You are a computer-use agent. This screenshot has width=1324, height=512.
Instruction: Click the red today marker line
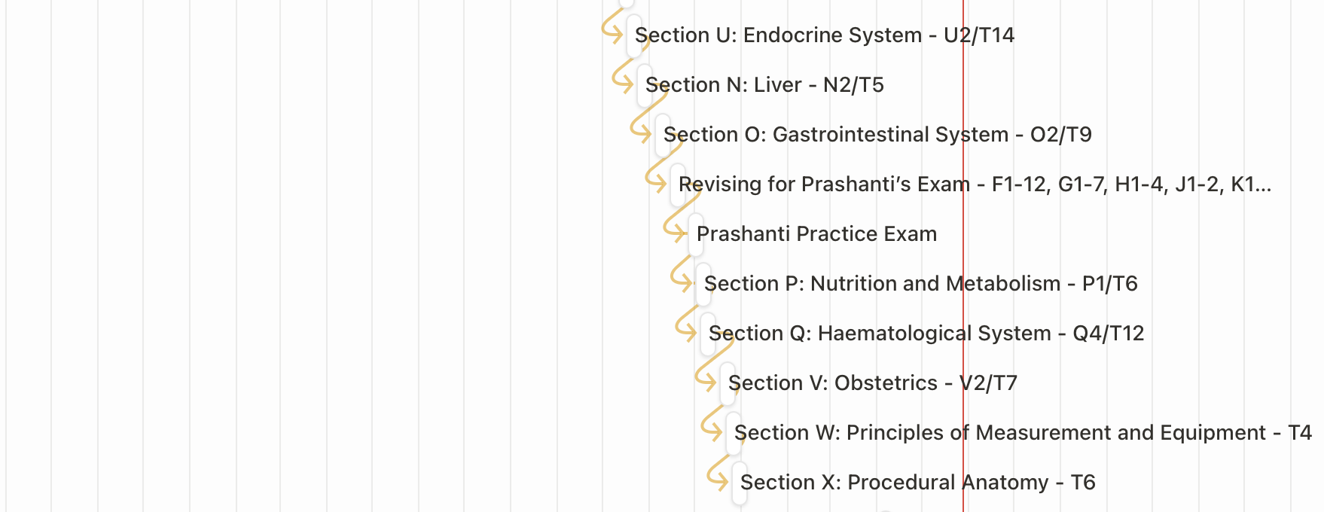(x=962, y=256)
